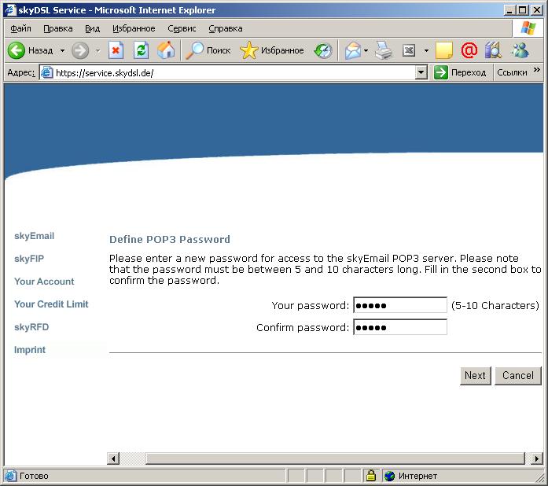The image size is (548, 486).
Task: Open the Research books icon
Action: tap(493, 50)
